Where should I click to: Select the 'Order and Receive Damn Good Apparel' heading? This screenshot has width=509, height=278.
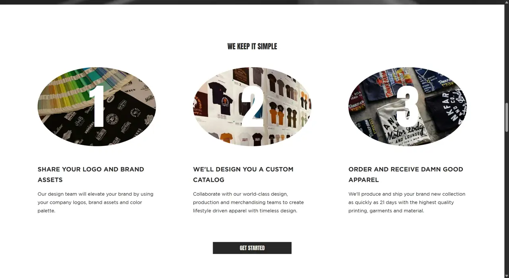(406, 175)
